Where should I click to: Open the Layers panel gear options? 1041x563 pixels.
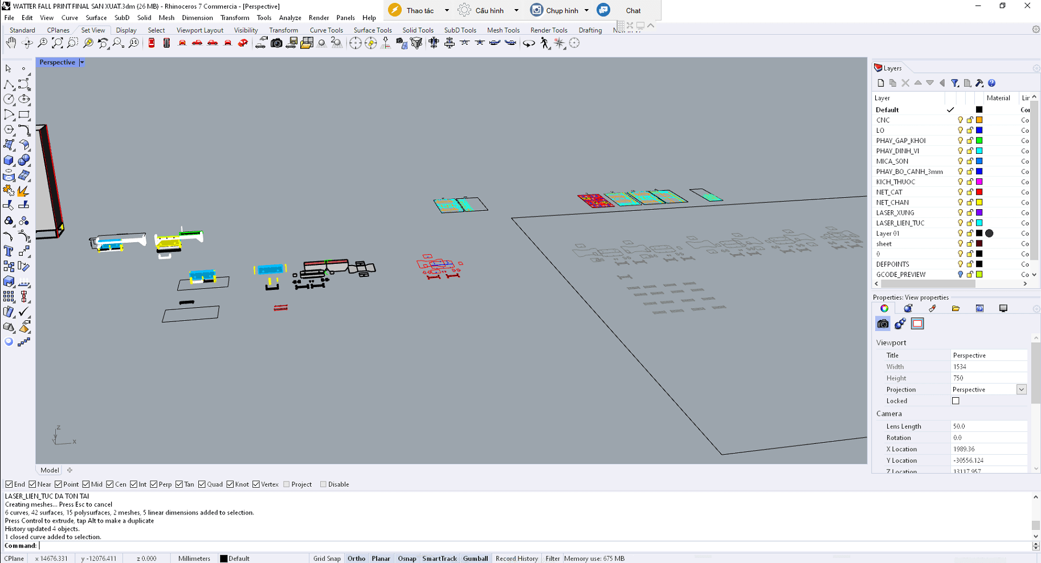click(1036, 68)
